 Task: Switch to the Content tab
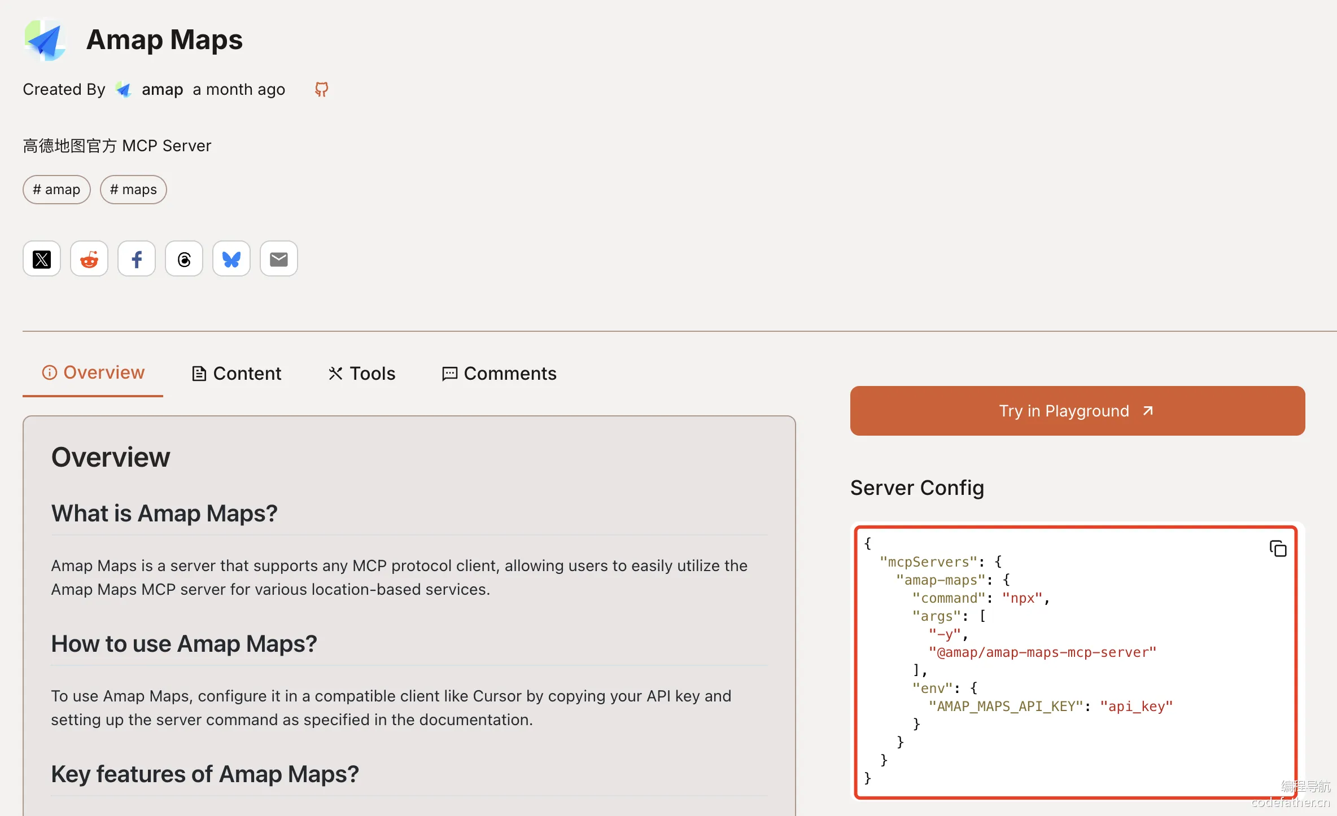237,374
